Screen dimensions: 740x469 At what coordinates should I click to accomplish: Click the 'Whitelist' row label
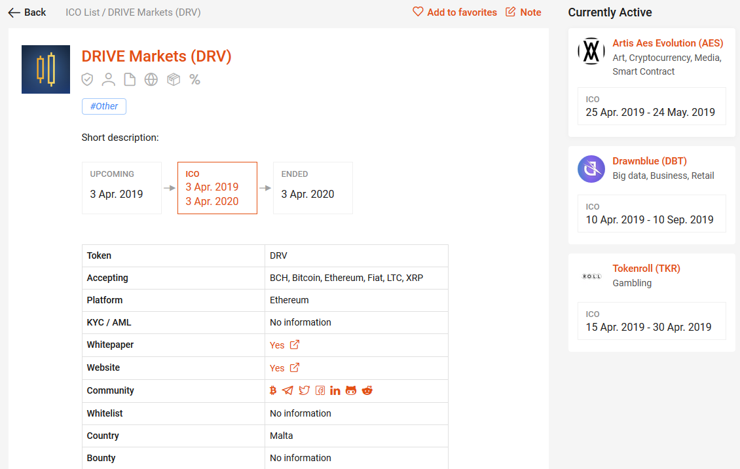point(105,413)
